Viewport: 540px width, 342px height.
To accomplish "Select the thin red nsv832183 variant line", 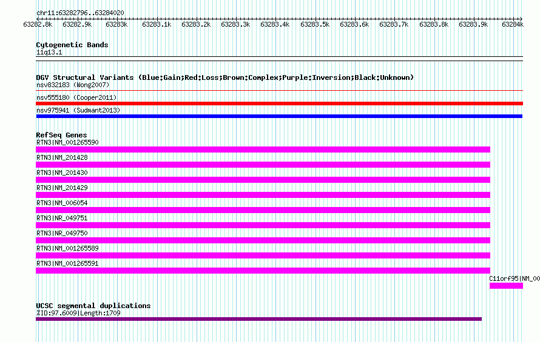I will pyautogui.click(x=279, y=91).
